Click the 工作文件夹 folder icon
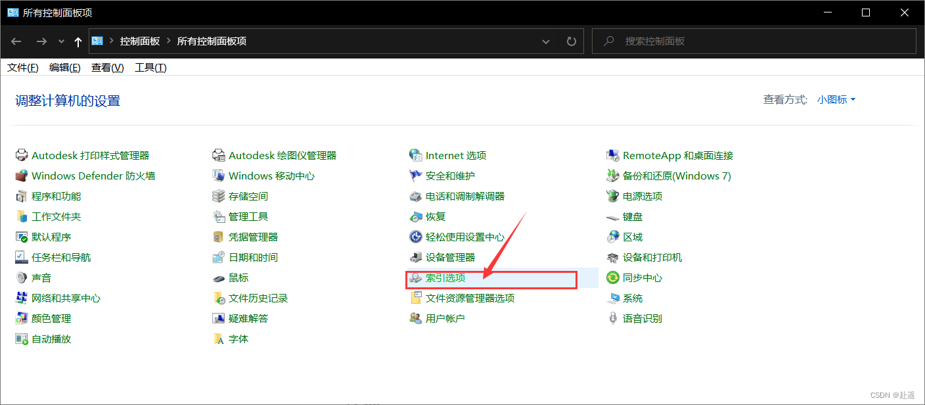Screen dimensions: 925x405 22,217
